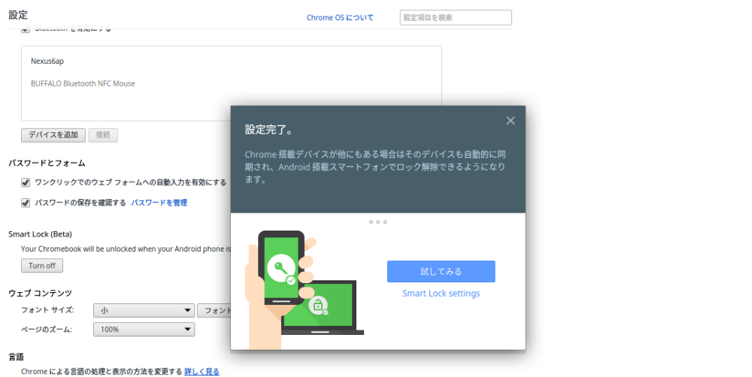Click the phone with key illustration
Image resolution: width=752 pixels, height=377 pixels.
pyautogui.click(x=281, y=268)
